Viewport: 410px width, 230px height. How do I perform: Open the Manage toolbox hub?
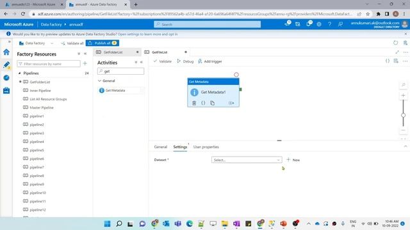pos(6,91)
